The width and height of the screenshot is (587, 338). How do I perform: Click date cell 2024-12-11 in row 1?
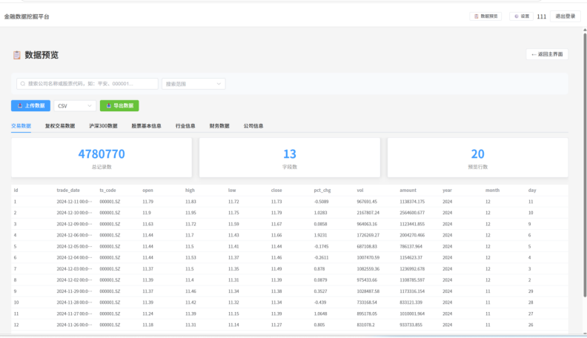point(74,202)
